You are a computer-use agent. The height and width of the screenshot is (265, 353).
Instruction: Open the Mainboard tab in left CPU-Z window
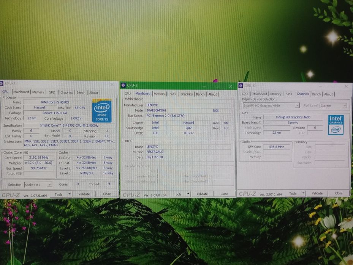click(21, 92)
